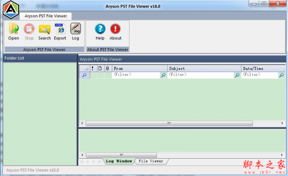Click the message list scroll right arrow
The height and width of the screenshot is (176, 288).
[282, 123]
